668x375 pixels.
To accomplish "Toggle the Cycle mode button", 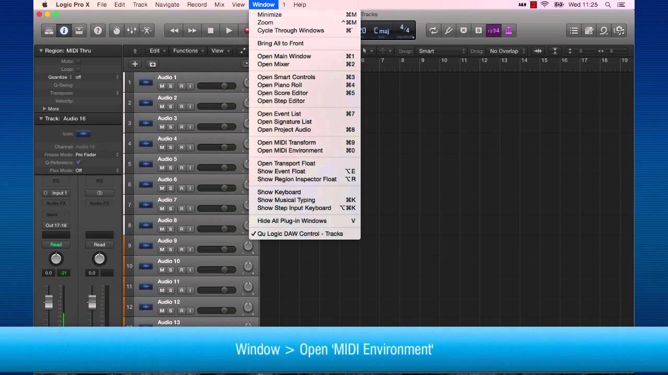I will (x=433, y=31).
